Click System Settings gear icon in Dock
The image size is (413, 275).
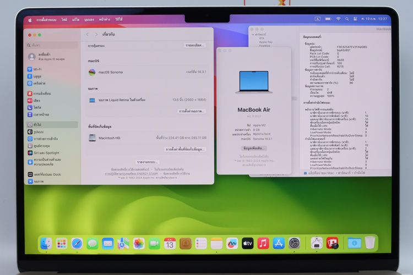294,244
